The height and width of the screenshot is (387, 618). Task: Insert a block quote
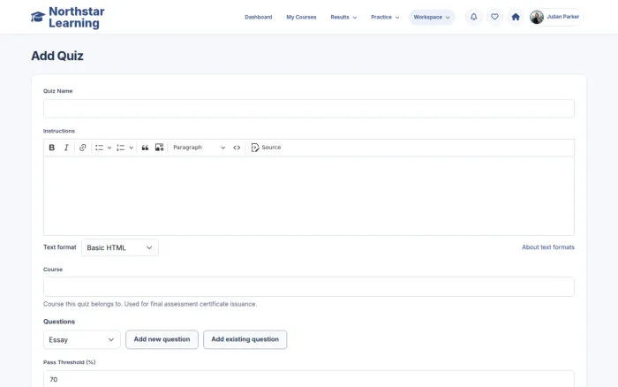pos(145,148)
